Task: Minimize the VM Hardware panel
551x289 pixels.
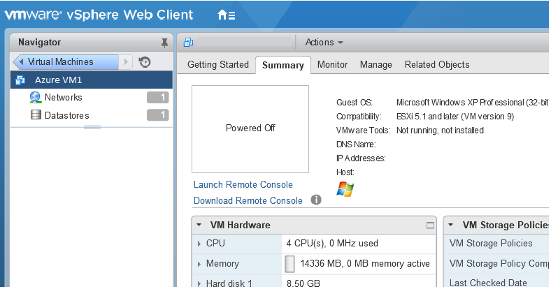Action: click(430, 225)
